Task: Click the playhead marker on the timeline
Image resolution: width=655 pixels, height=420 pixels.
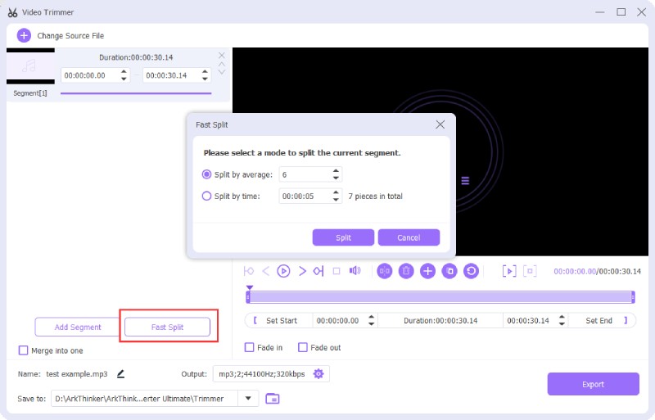Action: tap(250, 287)
